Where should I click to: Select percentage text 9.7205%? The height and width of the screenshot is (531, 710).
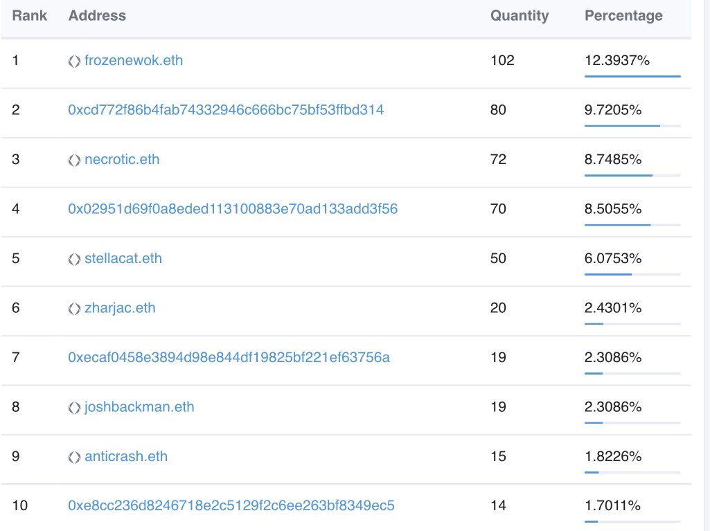613,109
